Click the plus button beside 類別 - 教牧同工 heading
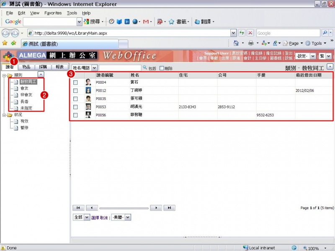This screenshot has width=335, height=251. click(x=330, y=67)
